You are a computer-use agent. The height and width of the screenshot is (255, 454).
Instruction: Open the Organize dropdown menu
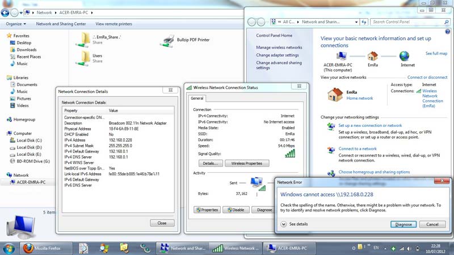16,24
